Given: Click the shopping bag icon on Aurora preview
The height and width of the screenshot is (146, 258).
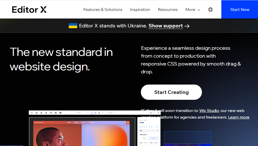Looking at the screenshot, I should click(128, 122).
